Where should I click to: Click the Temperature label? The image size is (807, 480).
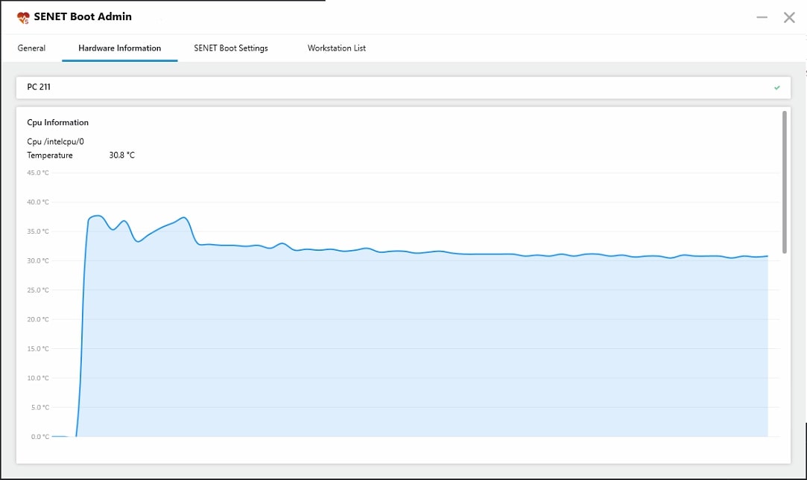(50, 156)
